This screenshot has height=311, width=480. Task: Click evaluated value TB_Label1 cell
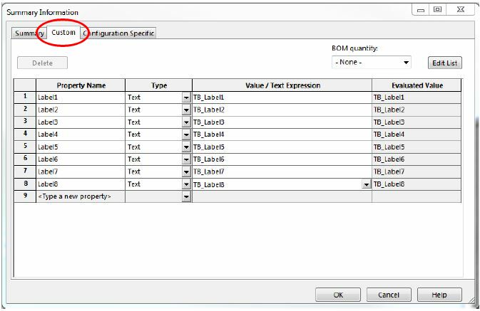pyautogui.click(x=417, y=97)
